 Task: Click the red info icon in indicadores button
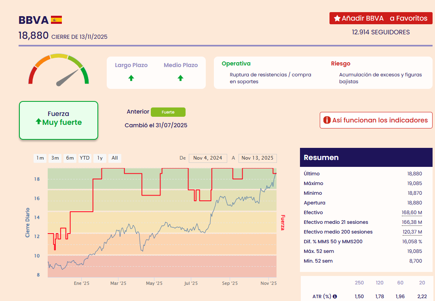tap(327, 120)
